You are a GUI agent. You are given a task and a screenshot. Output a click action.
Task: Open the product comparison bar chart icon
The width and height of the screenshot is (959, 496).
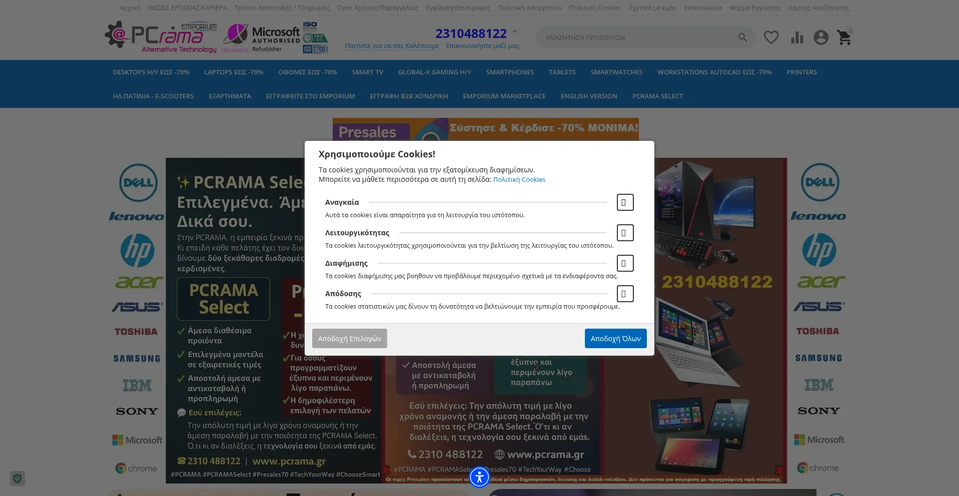click(x=797, y=37)
